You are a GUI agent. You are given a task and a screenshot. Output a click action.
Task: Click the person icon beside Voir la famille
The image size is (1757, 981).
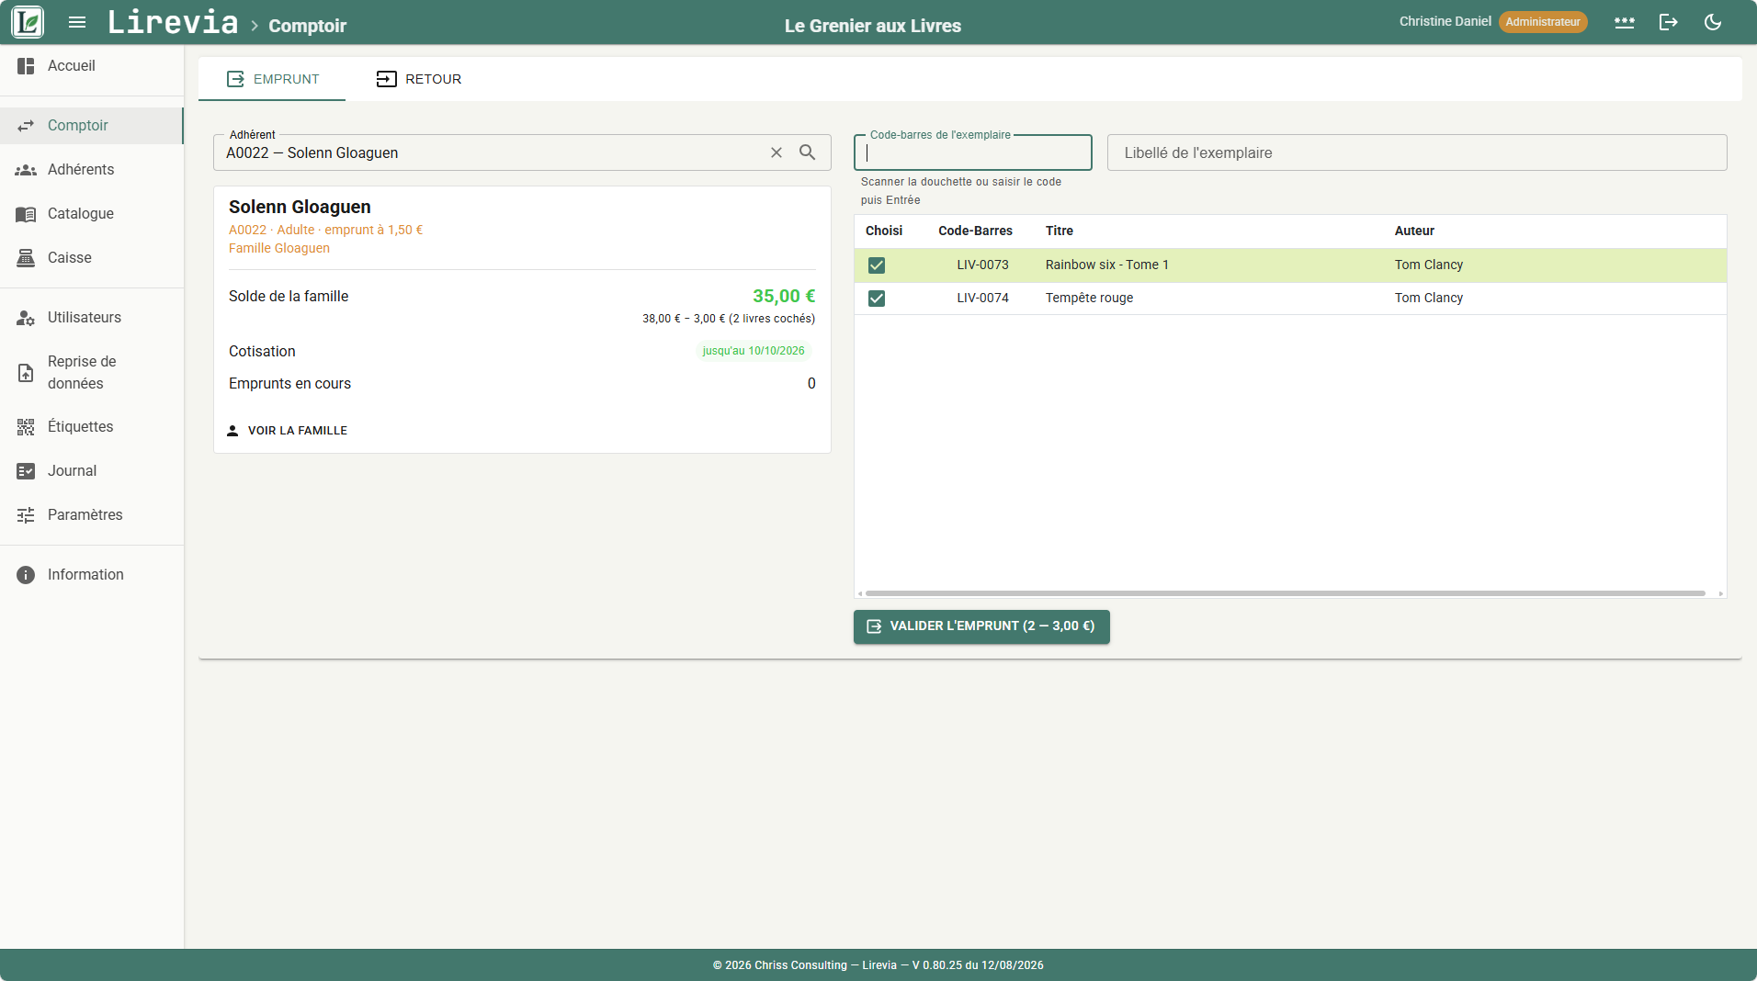(x=232, y=431)
